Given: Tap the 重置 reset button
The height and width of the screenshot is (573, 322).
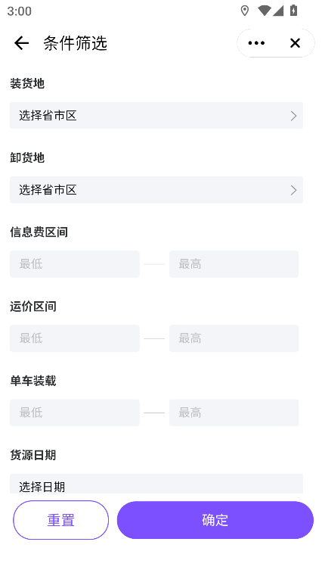Looking at the screenshot, I should coord(61,520).
